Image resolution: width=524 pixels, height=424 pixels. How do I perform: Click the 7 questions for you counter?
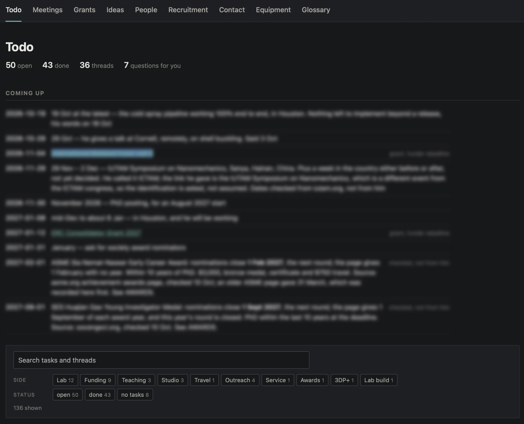pos(152,65)
